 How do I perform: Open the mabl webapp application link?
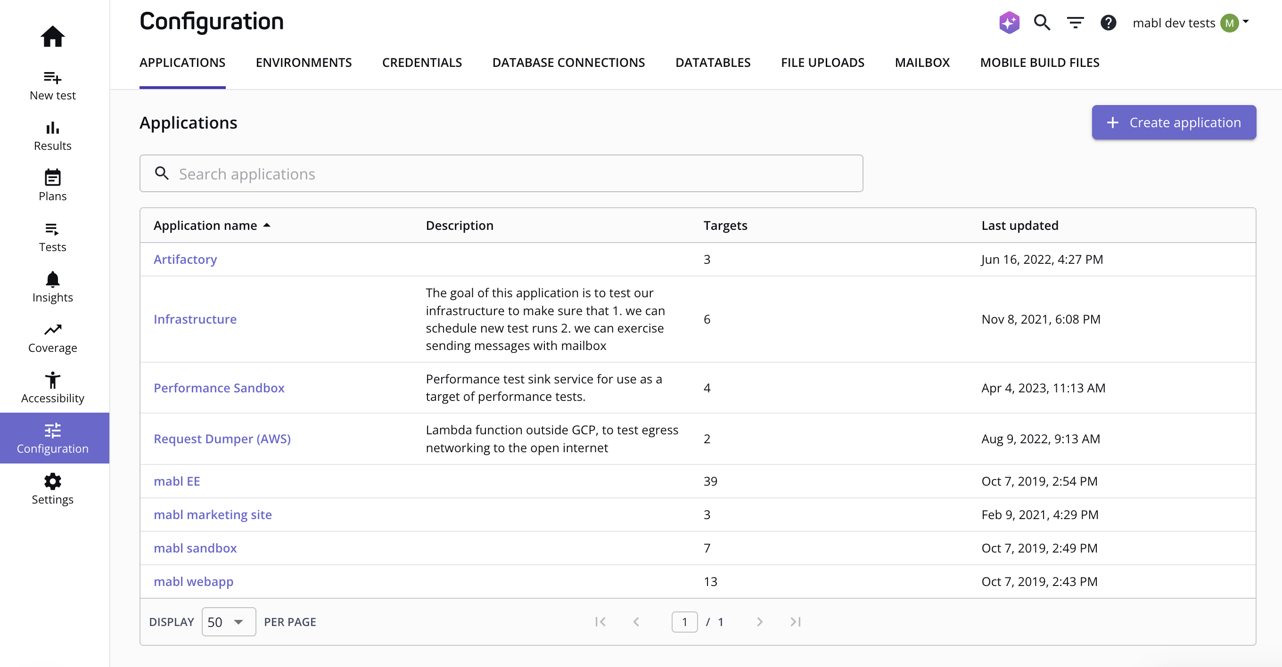[194, 581]
